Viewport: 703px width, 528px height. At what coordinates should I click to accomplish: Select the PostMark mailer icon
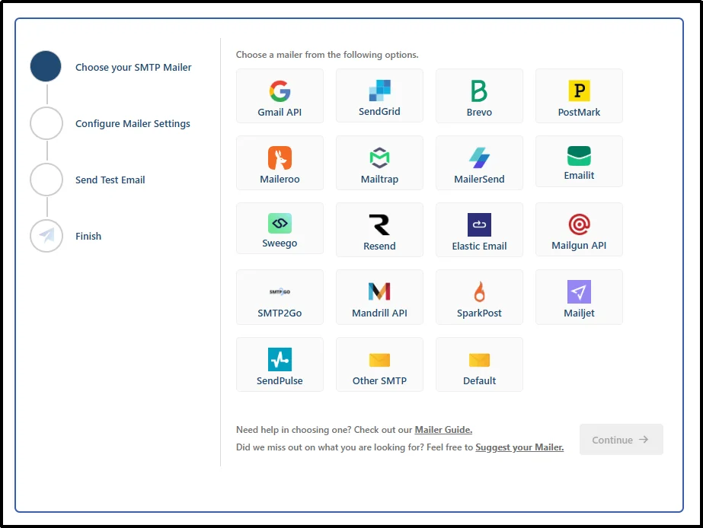pyautogui.click(x=579, y=91)
